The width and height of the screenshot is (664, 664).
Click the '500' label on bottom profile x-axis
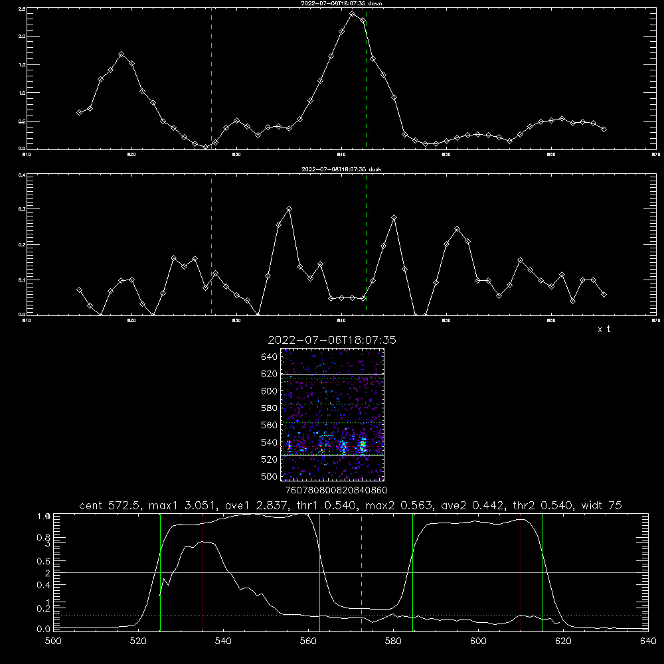(x=53, y=641)
